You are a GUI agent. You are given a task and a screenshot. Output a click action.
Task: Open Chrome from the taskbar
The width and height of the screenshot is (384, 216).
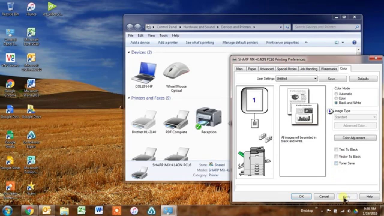click(x=29, y=211)
